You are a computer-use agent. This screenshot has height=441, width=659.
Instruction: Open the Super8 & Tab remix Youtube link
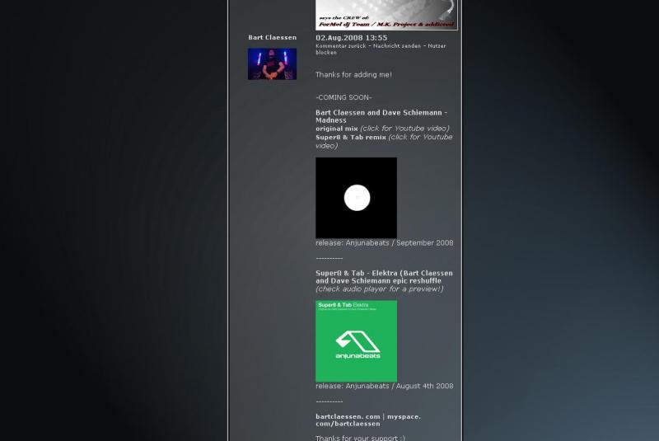tap(420, 138)
